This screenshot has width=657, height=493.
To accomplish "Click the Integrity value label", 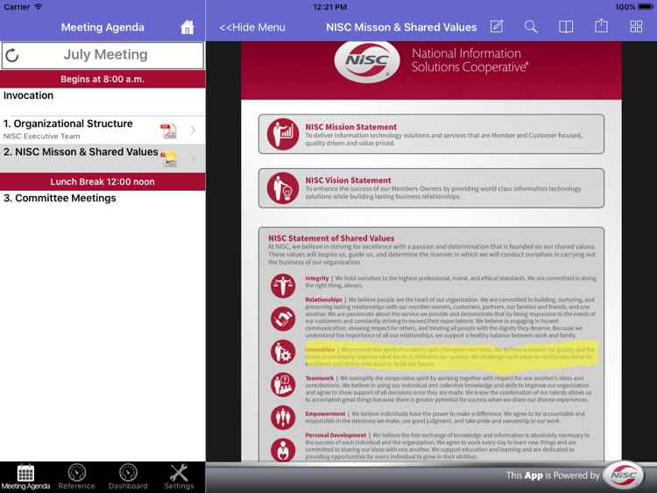I will [317, 278].
